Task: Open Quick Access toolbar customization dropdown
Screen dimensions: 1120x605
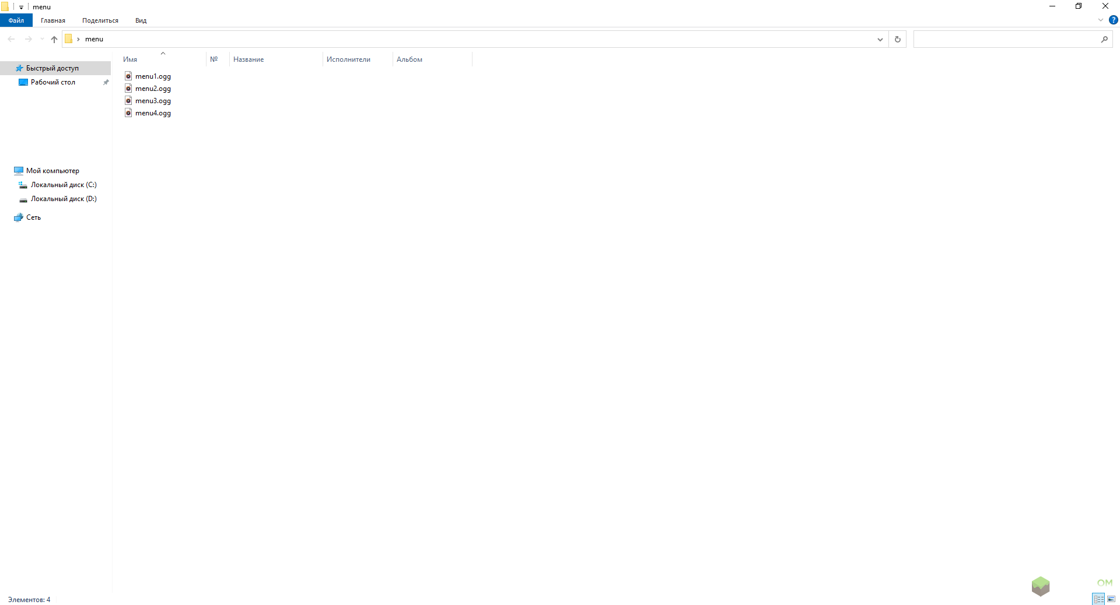Action: [x=21, y=7]
